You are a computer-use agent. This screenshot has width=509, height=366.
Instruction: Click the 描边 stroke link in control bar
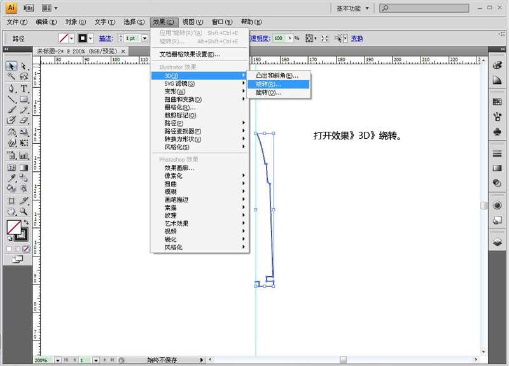pyautogui.click(x=106, y=38)
